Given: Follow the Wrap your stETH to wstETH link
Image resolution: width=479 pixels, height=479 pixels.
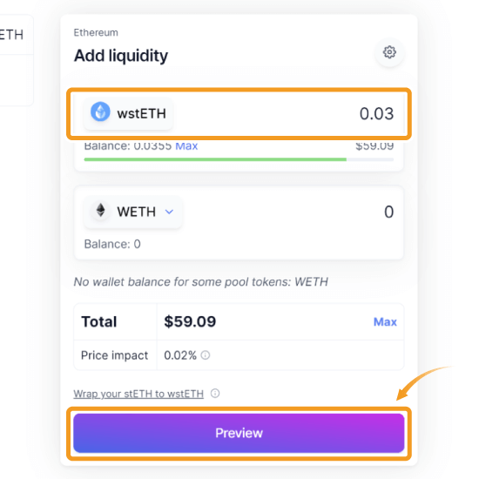Looking at the screenshot, I should pyautogui.click(x=138, y=394).
